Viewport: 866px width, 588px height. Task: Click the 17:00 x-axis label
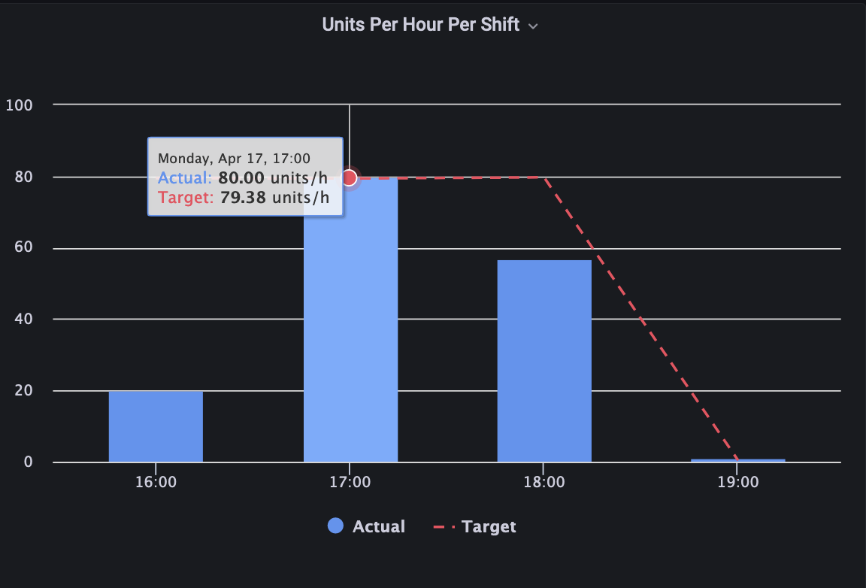pos(350,482)
